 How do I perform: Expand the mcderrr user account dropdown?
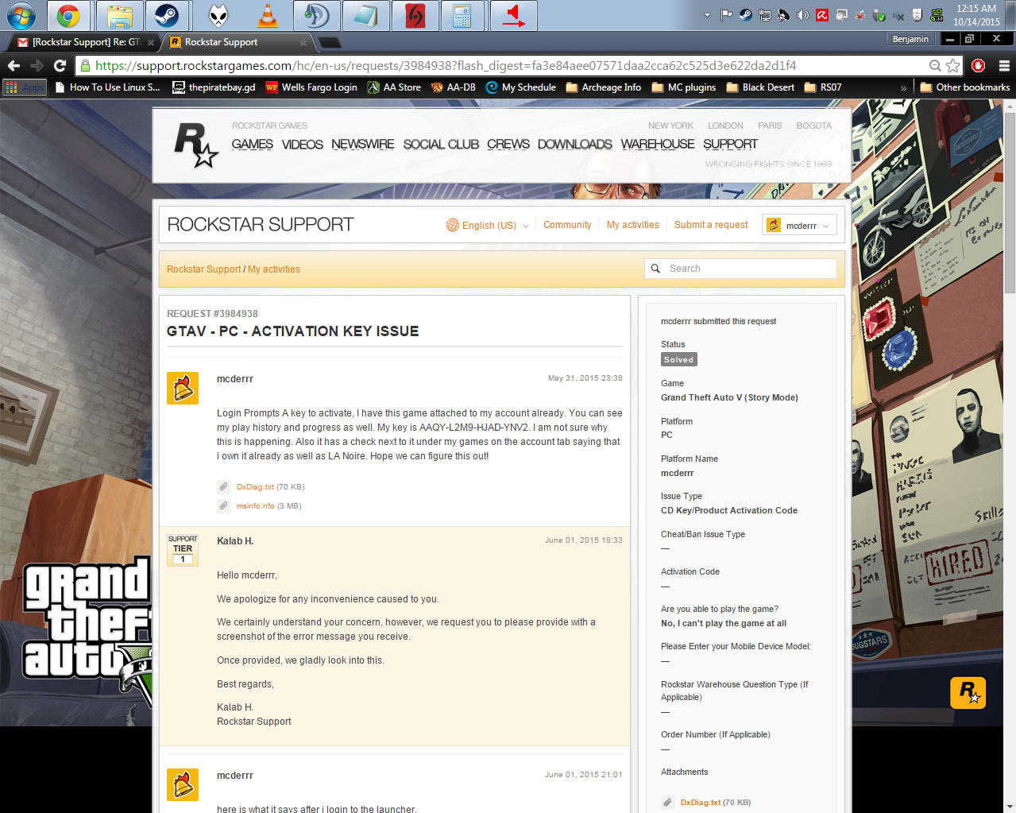pos(799,225)
